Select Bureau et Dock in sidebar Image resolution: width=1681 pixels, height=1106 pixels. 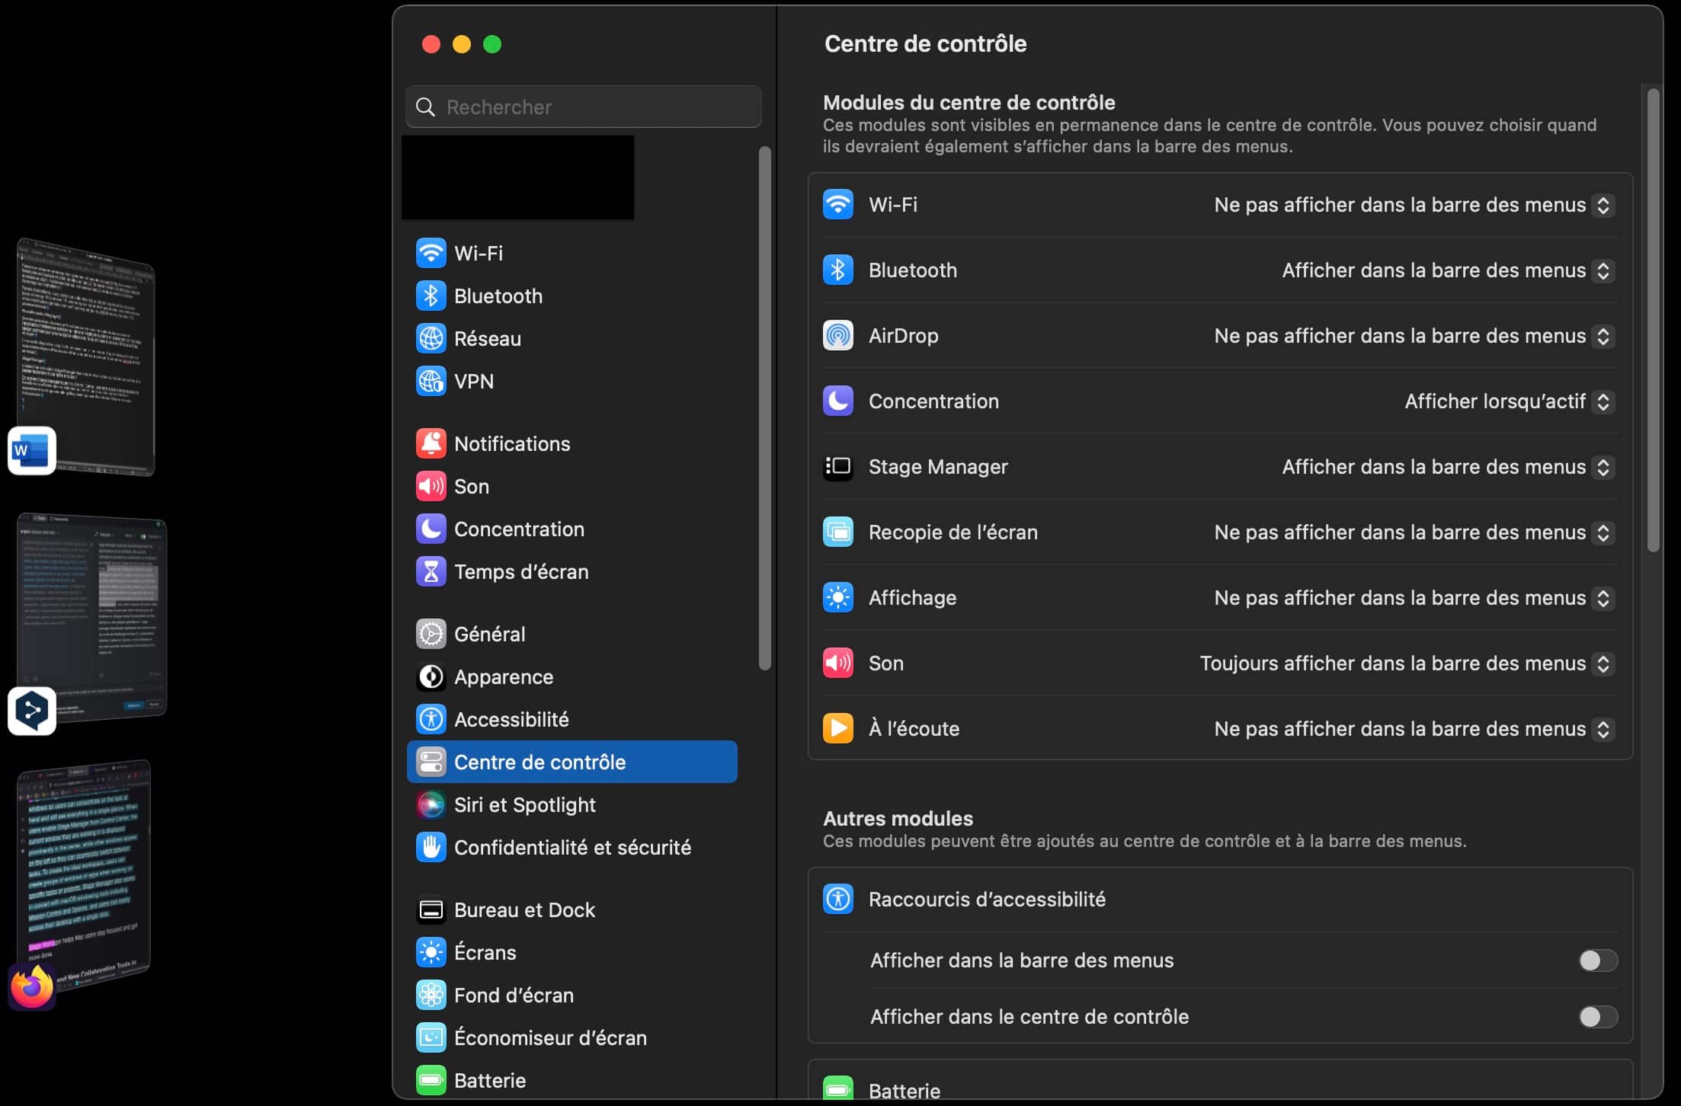(x=524, y=909)
